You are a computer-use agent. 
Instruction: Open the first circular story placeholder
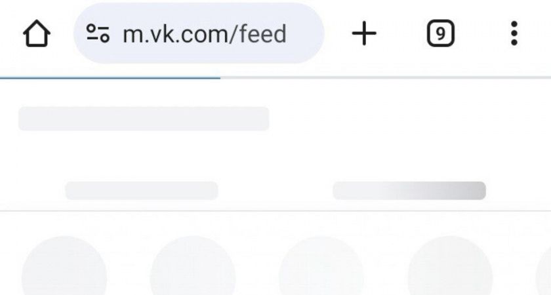pyautogui.click(x=64, y=266)
